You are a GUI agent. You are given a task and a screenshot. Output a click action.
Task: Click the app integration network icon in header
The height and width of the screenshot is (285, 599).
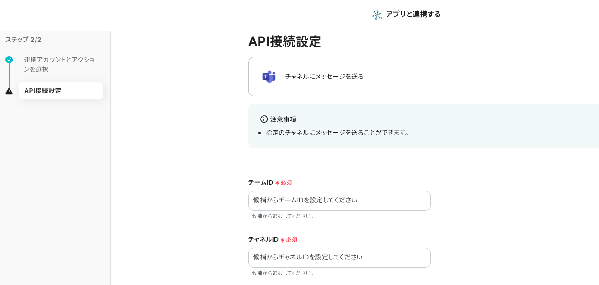(x=377, y=15)
